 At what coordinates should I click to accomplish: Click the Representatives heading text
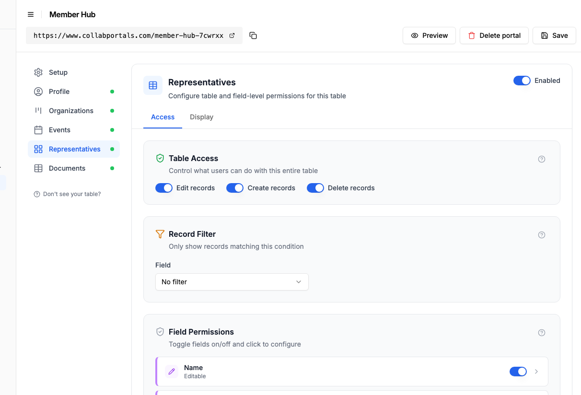(x=202, y=82)
